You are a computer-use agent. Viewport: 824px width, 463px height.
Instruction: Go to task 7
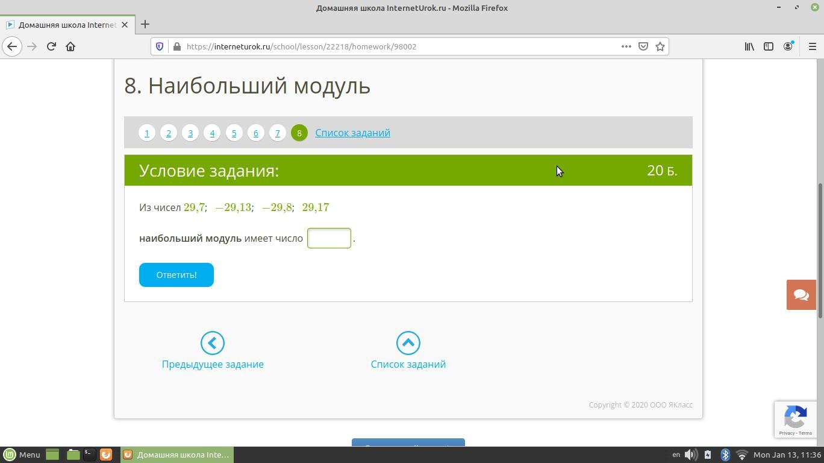point(277,133)
